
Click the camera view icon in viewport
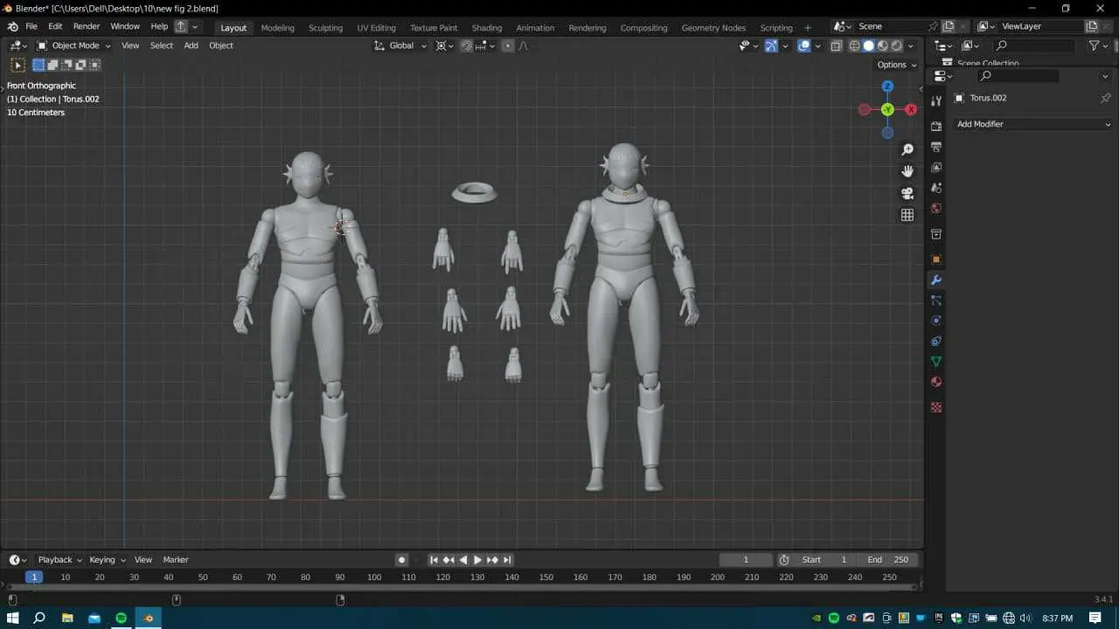(x=907, y=193)
